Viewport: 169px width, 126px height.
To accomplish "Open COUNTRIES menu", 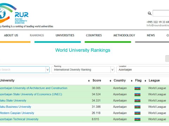I will [x=94, y=35].
